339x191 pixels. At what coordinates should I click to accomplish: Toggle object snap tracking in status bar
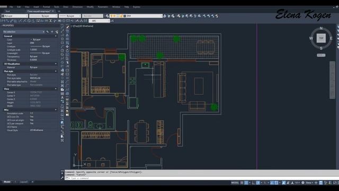(x=272, y=183)
